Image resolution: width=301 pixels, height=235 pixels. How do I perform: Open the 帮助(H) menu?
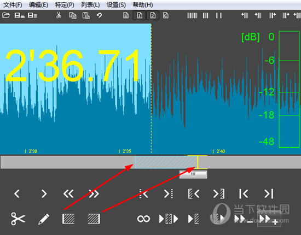143,5
